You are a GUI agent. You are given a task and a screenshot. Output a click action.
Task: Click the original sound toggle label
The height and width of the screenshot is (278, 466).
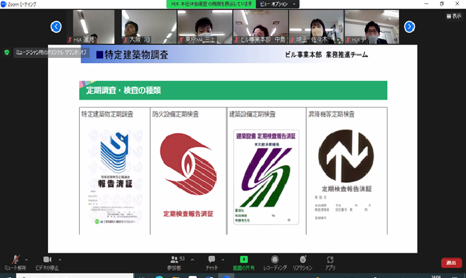point(51,53)
